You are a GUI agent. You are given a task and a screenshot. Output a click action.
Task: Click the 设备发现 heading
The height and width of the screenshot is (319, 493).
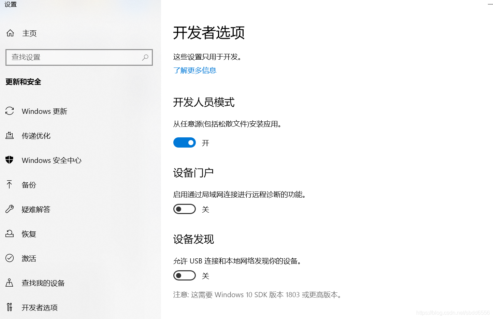pyautogui.click(x=193, y=239)
